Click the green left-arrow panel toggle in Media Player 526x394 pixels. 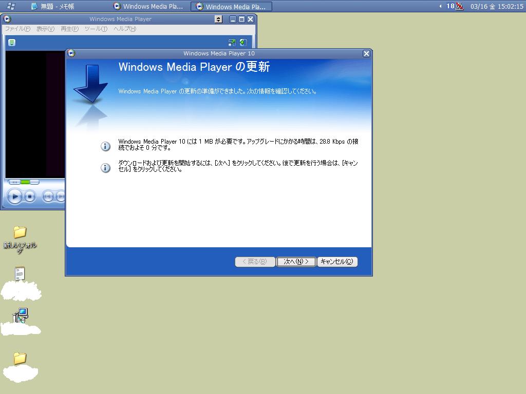click(243, 43)
